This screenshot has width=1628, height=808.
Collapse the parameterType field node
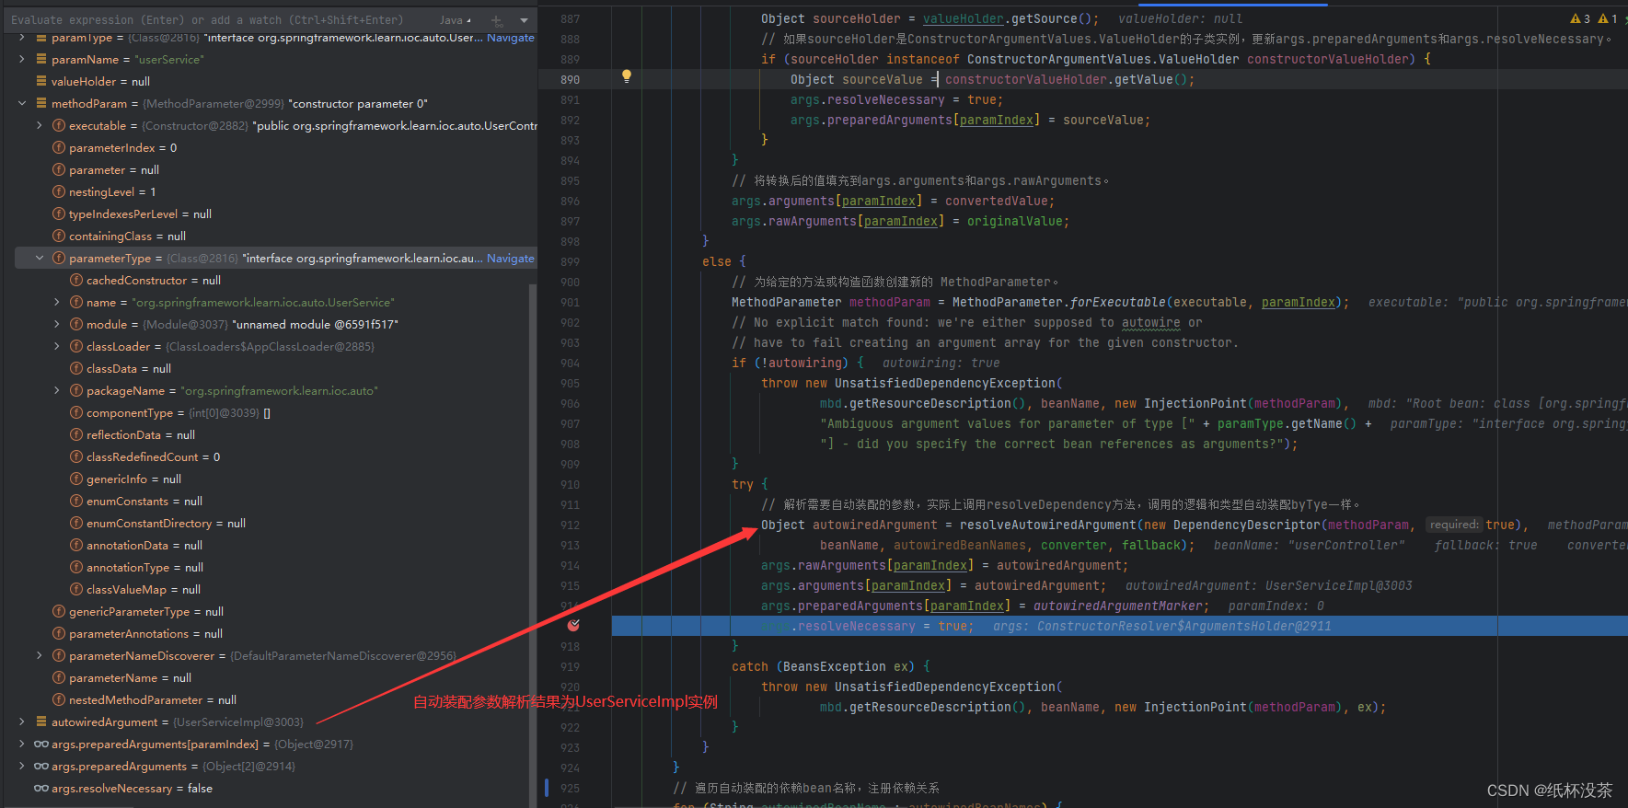click(x=40, y=258)
